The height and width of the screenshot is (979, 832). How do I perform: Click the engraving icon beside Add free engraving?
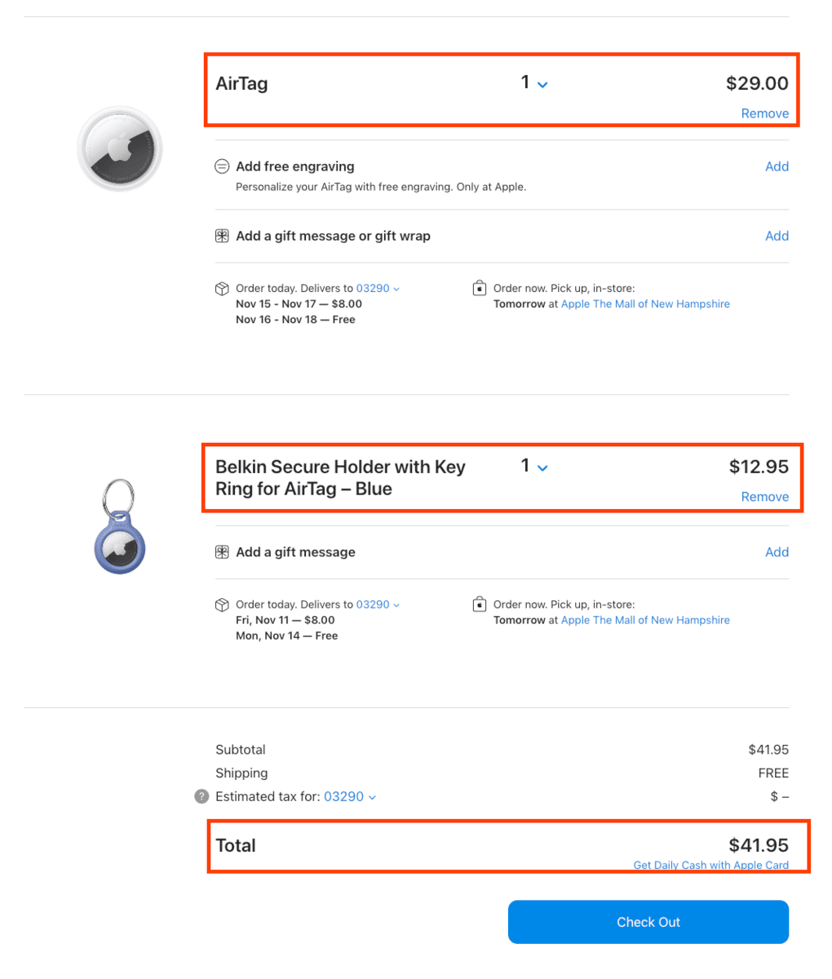(x=221, y=166)
